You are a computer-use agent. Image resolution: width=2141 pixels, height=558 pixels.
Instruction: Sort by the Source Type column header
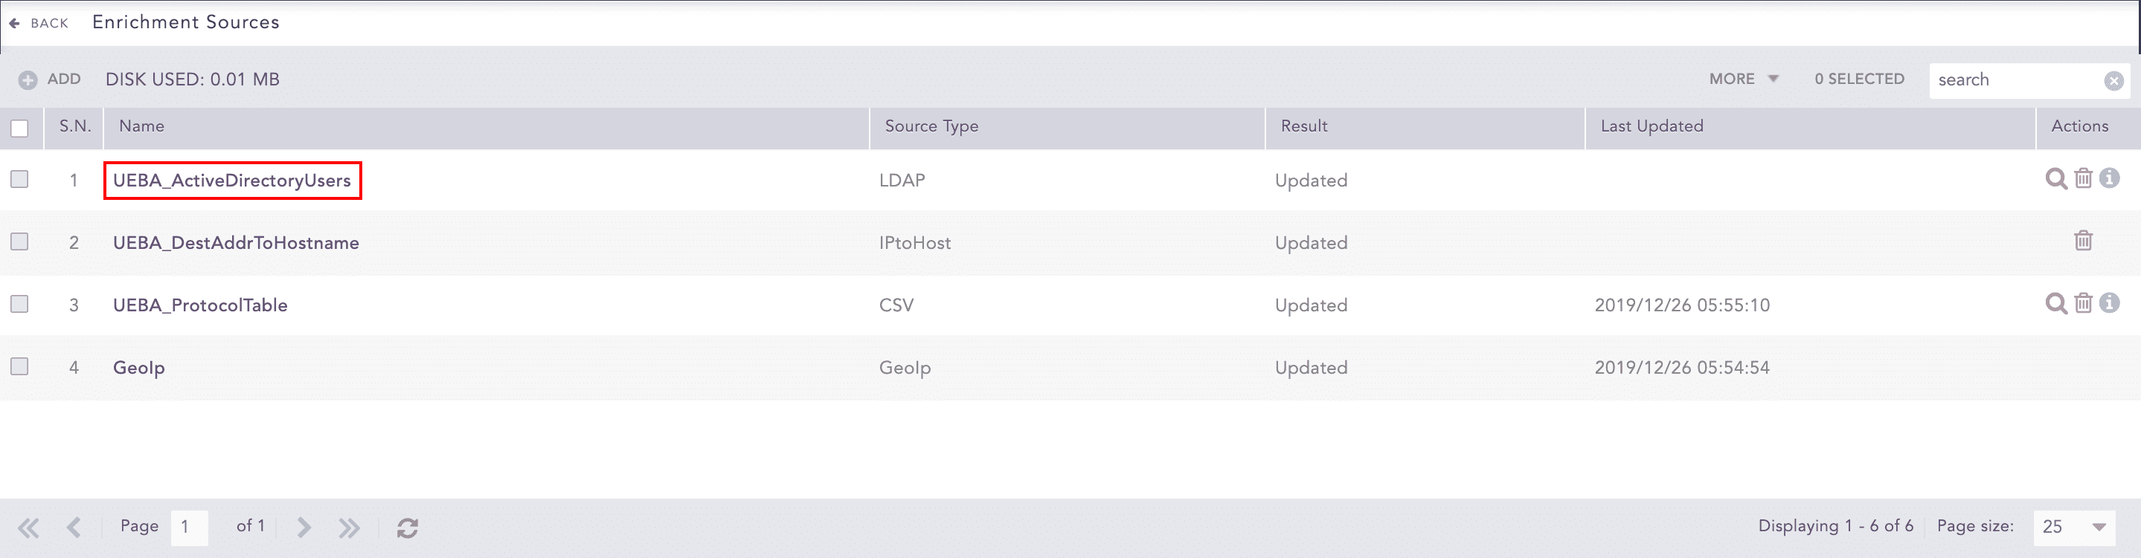(x=931, y=126)
